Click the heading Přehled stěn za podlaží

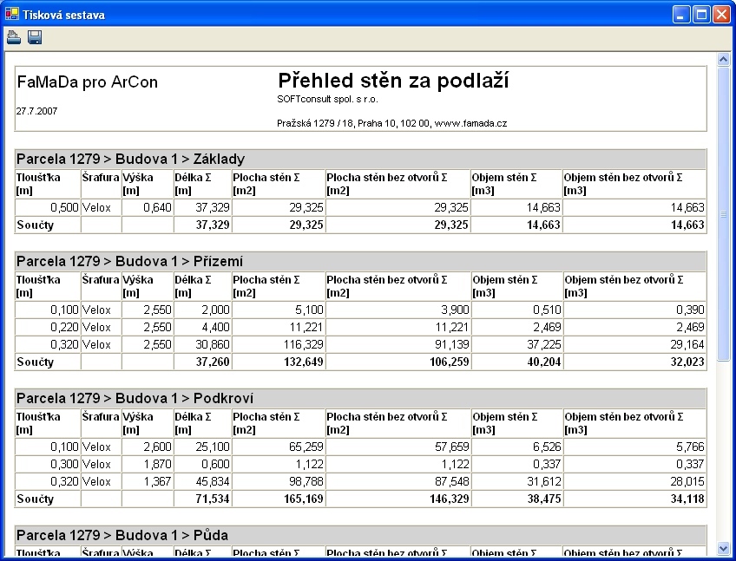(x=393, y=81)
